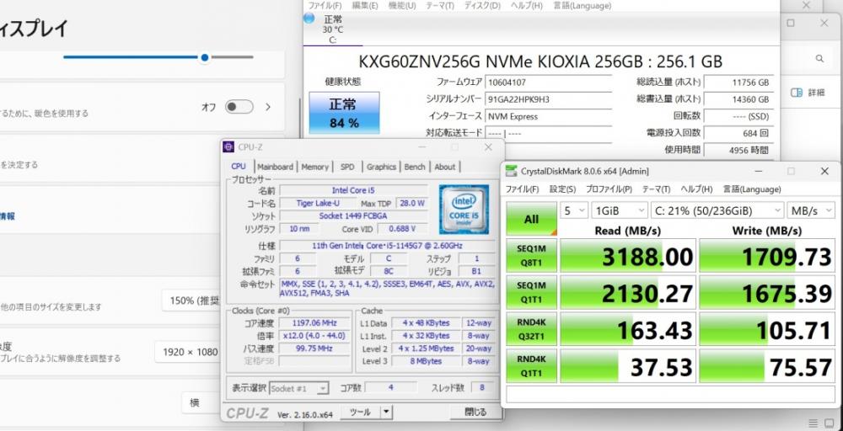Viewport: 843px width, 431px height.
Task: Run the SEQ1M Q8T1 benchmark
Action: [x=531, y=256]
